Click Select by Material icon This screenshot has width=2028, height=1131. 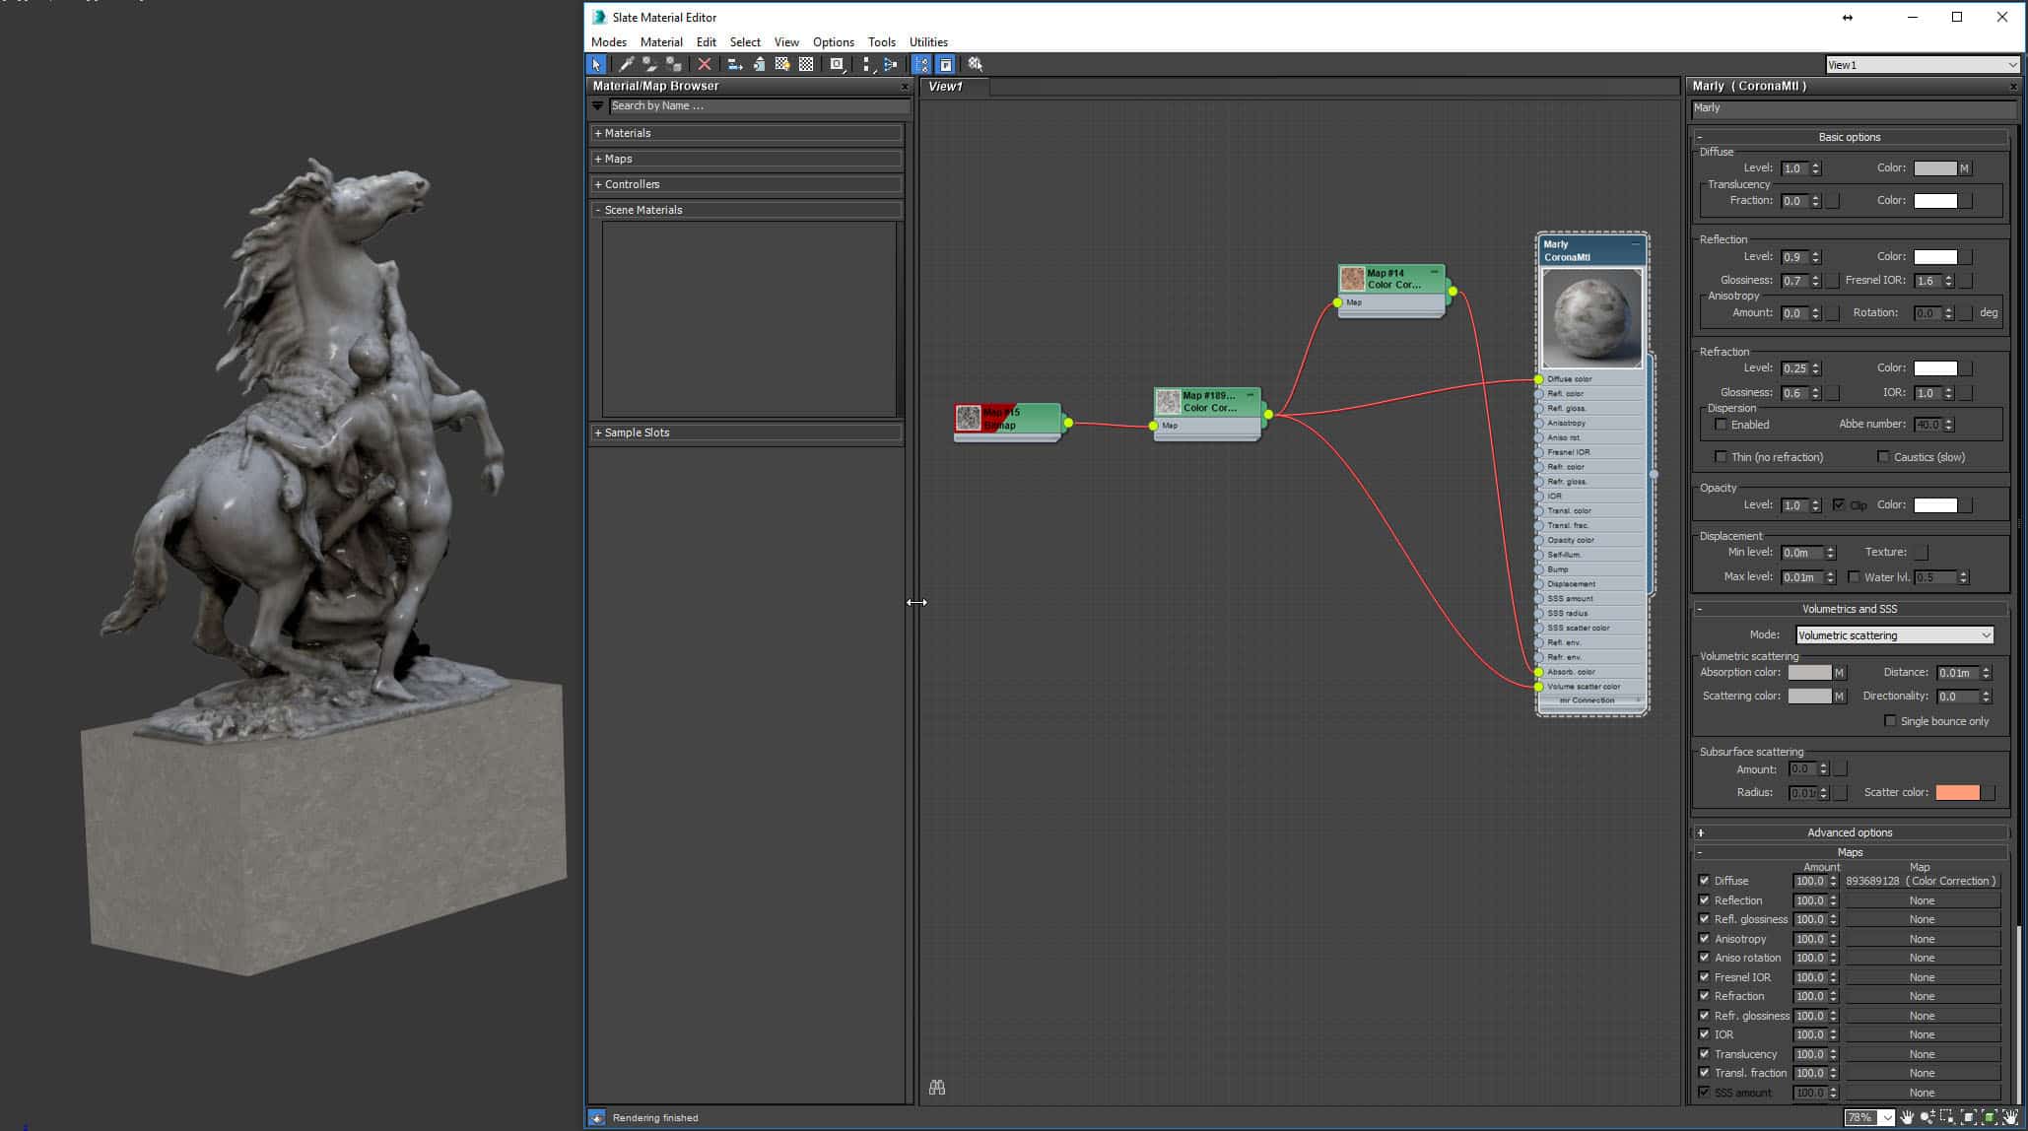point(975,64)
